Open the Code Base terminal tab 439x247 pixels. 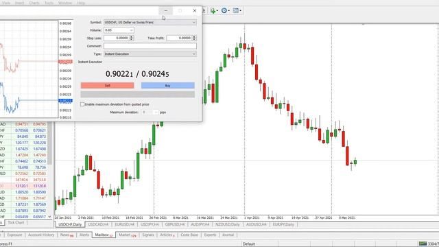coord(189,235)
